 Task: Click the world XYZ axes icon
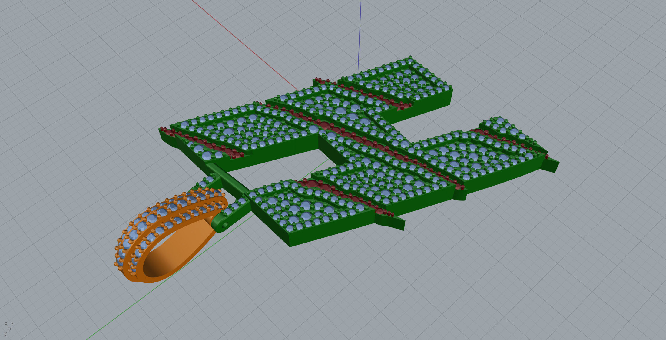[x=8, y=329]
